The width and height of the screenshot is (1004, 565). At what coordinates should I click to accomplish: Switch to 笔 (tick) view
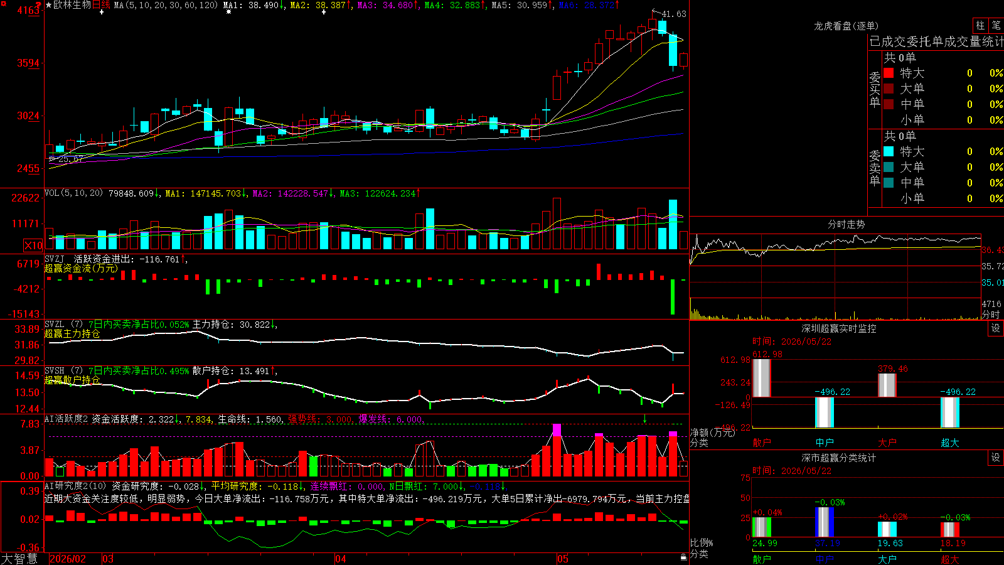pyautogui.click(x=996, y=25)
